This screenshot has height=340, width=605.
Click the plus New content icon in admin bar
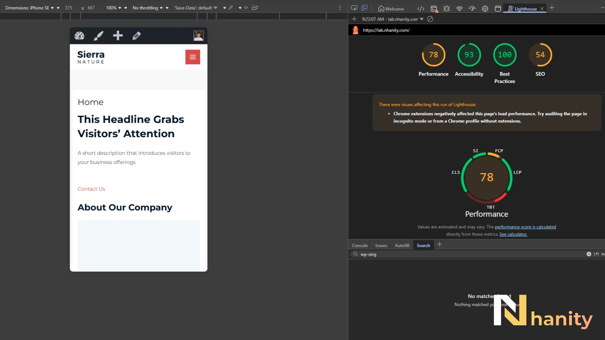tap(118, 36)
